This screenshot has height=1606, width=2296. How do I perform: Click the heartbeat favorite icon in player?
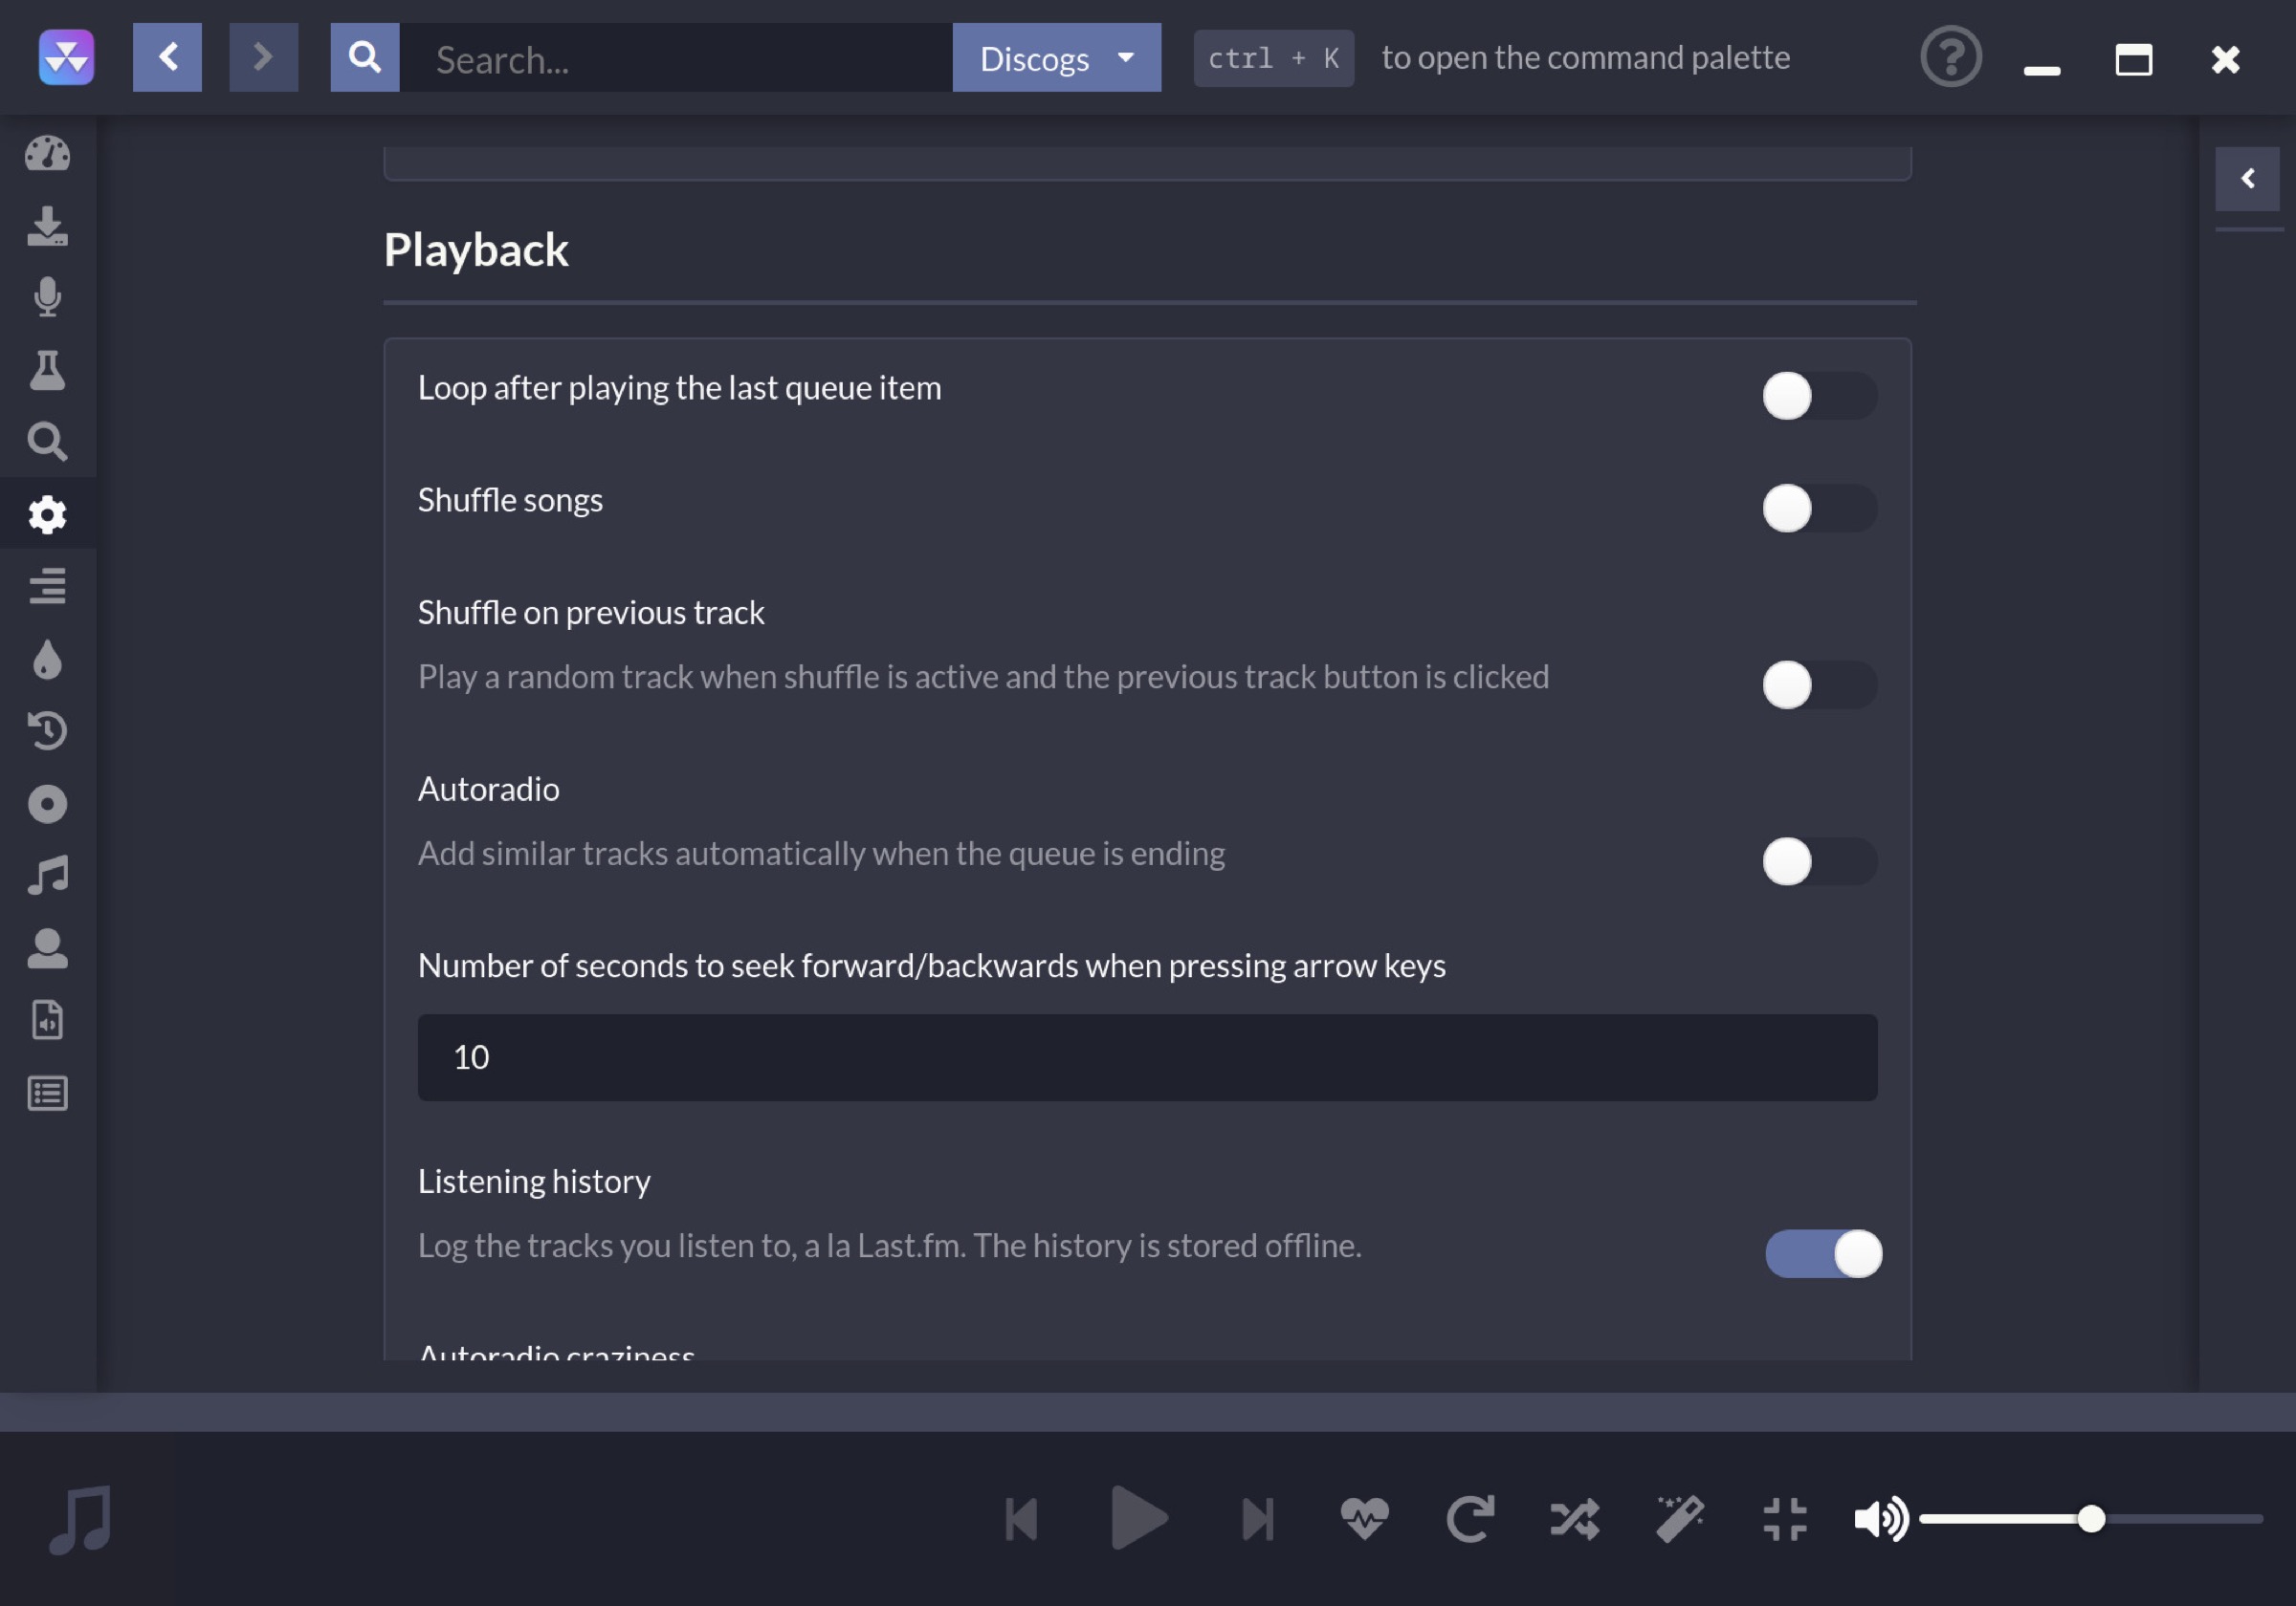tap(1364, 1519)
